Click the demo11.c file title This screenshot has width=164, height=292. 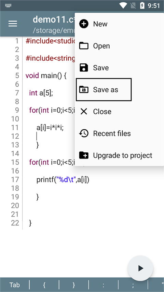tap(54, 20)
